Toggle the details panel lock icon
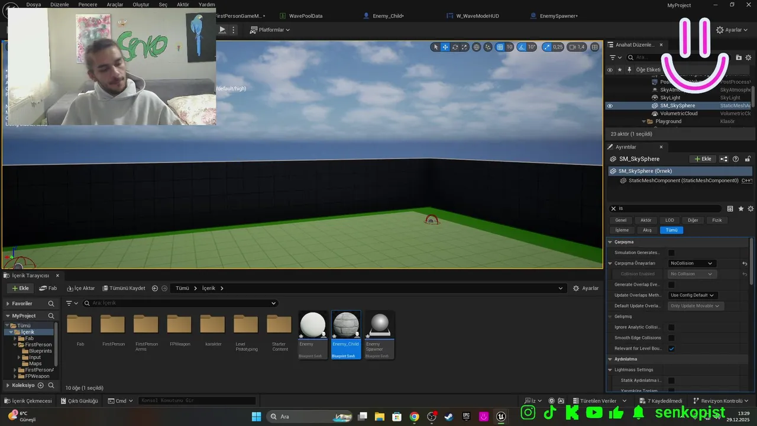 (x=748, y=159)
